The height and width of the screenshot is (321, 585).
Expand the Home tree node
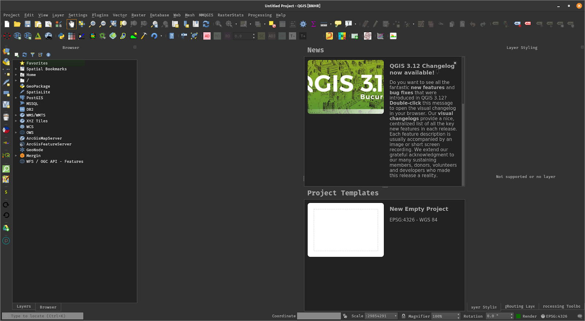coord(16,75)
